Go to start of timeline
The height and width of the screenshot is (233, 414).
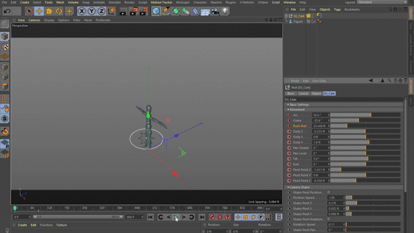(150, 217)
